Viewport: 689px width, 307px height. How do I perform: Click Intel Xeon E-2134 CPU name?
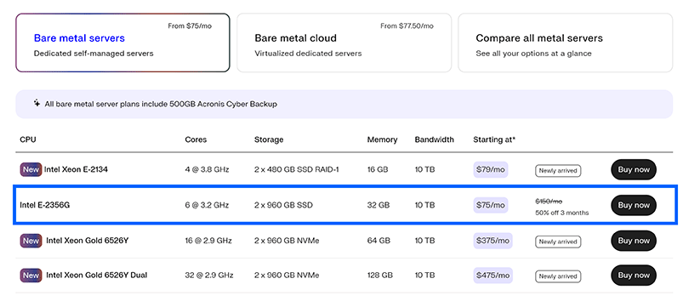[76, 169]
